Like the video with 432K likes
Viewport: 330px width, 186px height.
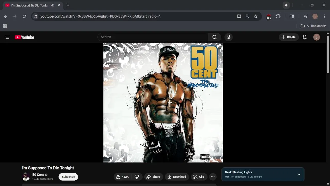coord(122,177)
